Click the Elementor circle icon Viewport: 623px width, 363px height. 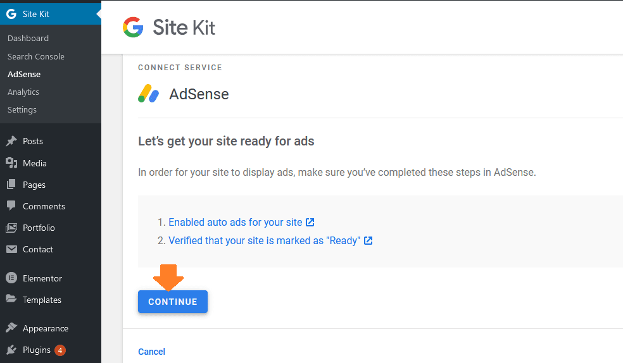[x=11, y=278]
